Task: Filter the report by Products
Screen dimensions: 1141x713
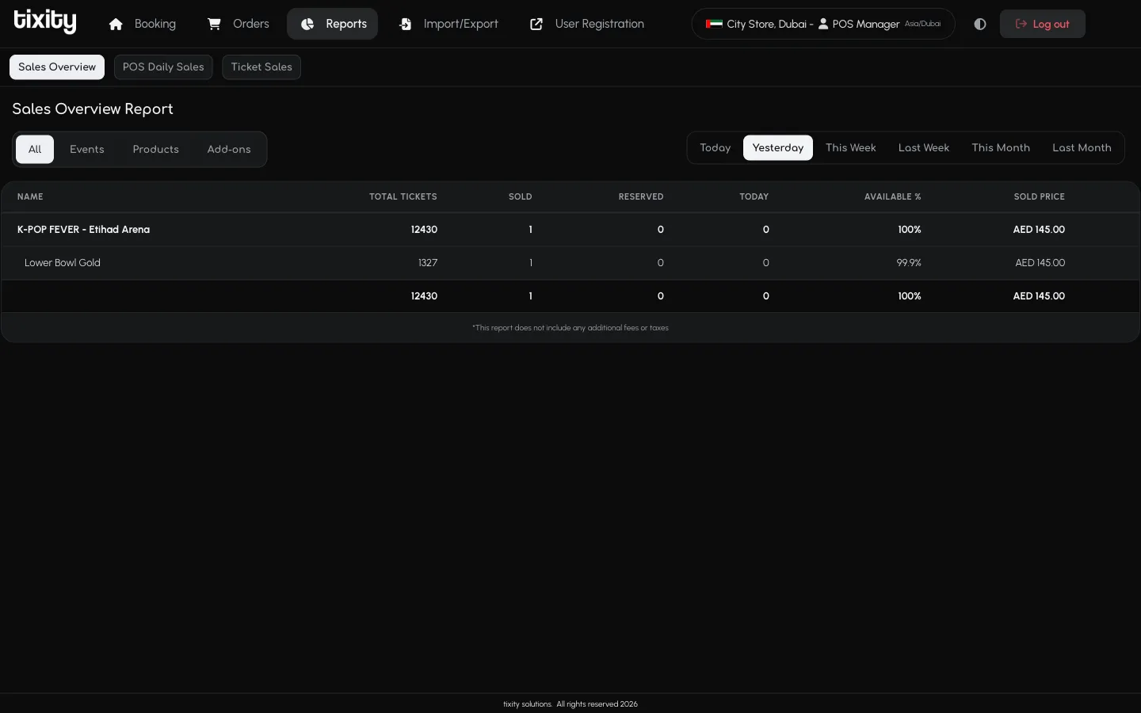Action: tap(156, 149)
